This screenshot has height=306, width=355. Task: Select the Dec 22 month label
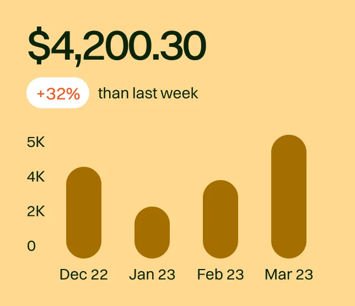tap(84, 275)
